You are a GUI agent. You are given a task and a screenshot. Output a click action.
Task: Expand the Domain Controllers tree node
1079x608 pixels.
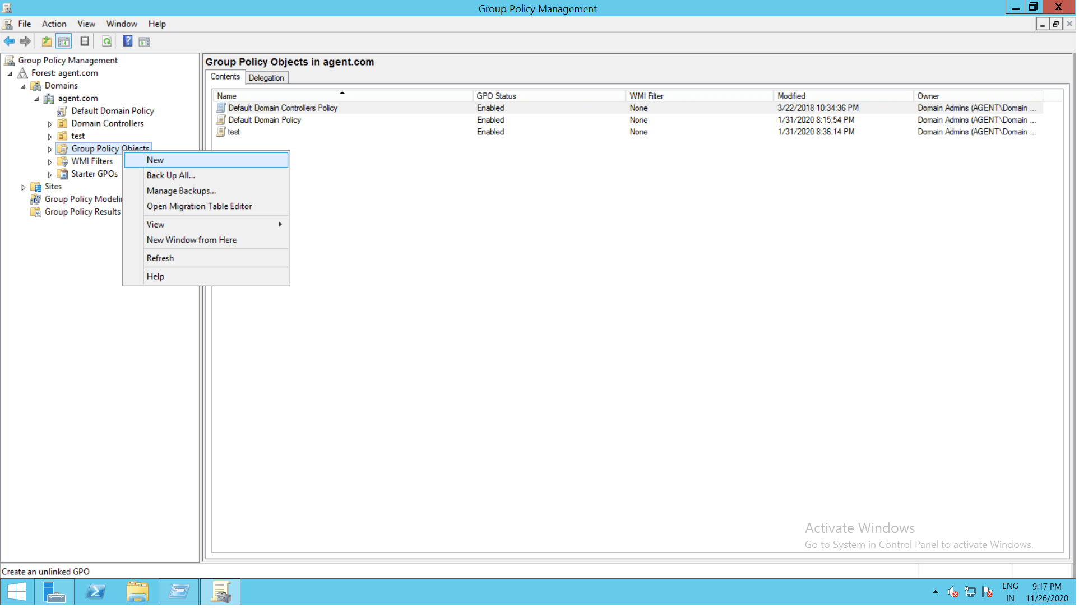tap(50, 124)
